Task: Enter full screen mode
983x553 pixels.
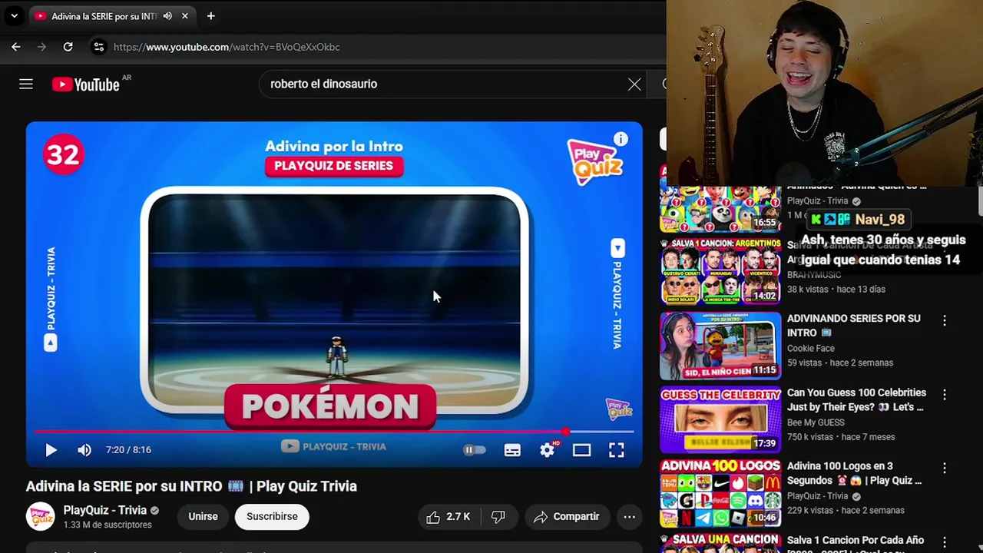Action: [x=617, y=450]
